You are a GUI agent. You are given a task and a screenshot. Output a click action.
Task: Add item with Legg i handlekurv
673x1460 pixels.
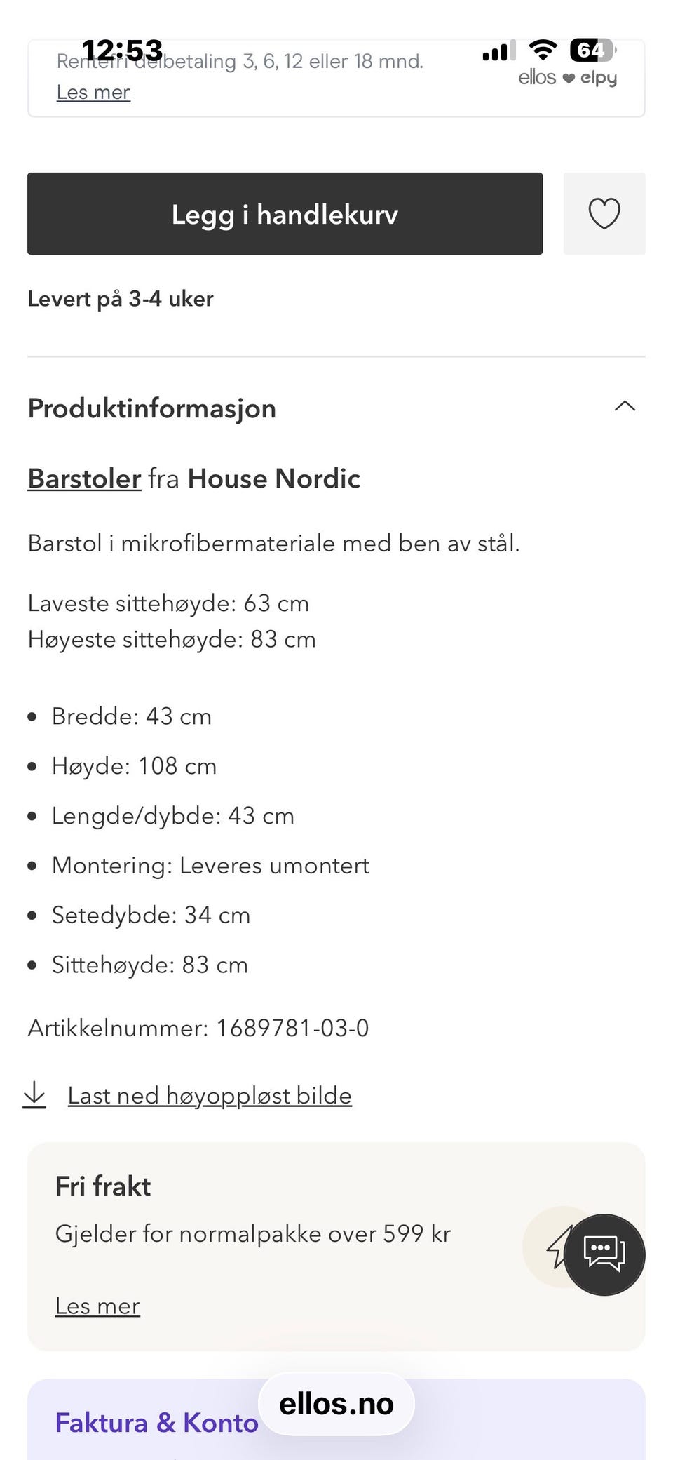coord(285,213)
